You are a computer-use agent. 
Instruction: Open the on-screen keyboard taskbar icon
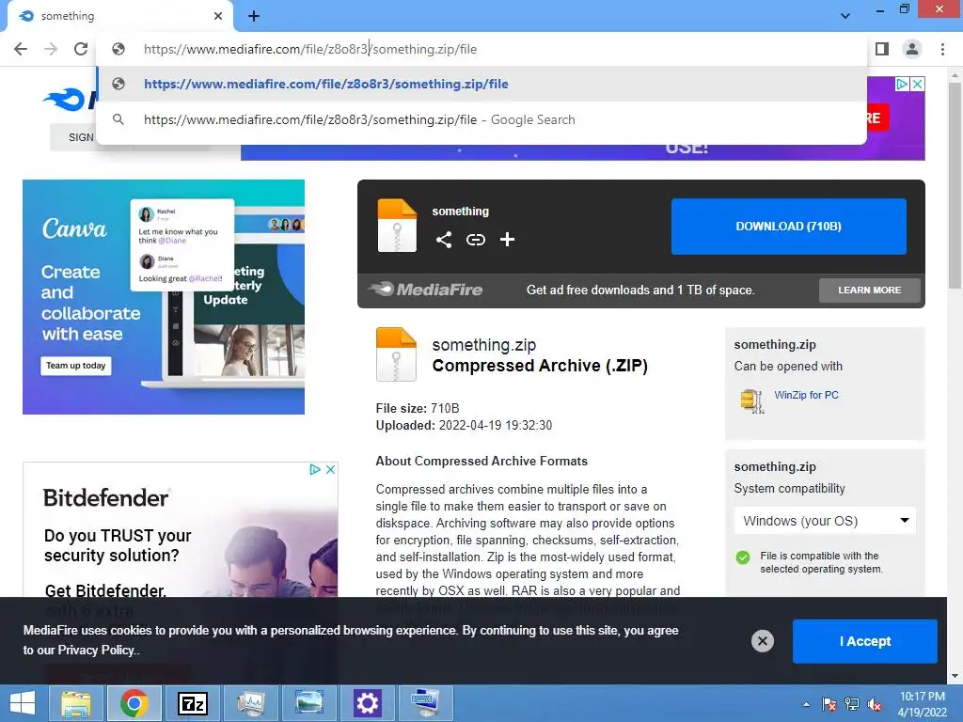425,703
